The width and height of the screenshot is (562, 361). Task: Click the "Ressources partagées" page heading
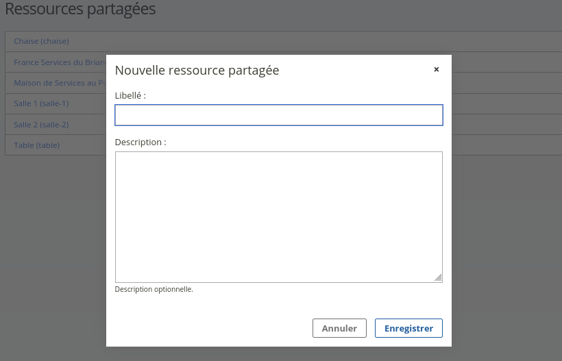80,10
